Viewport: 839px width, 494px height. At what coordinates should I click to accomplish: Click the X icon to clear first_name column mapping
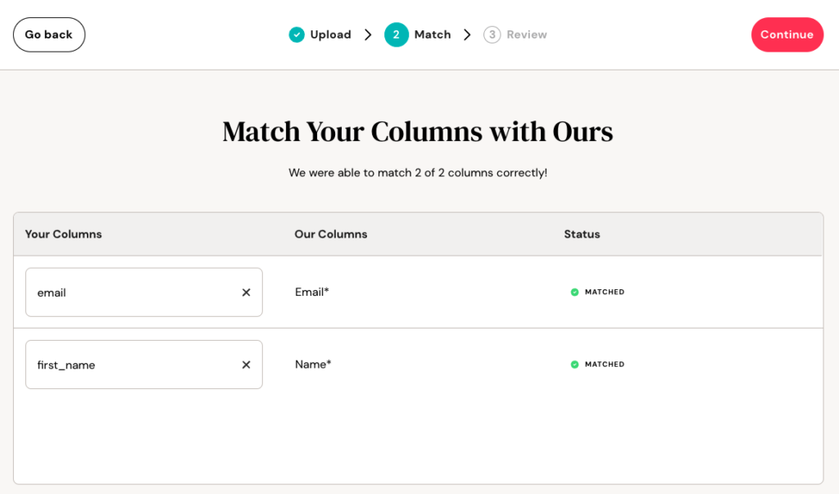point(246,365)
